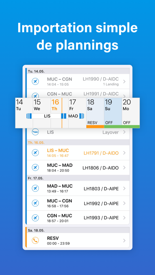Tap LH1992 / D-AIPE flight number

101,203
